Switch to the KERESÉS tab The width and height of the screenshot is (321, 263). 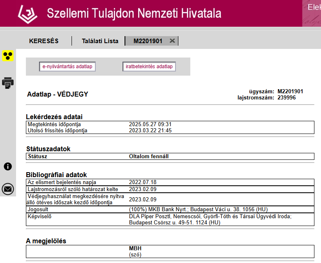coord(44,41)
